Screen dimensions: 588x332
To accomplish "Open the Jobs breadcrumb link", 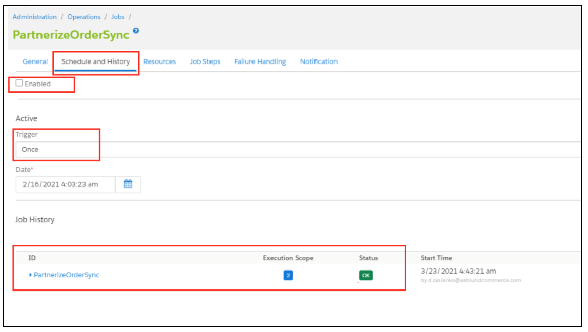I will pyautogui.click(x=117, y=17).
